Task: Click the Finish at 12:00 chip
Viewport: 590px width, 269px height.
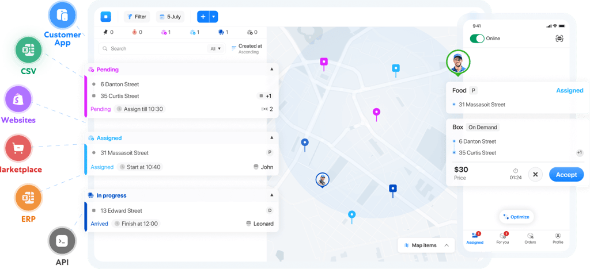Action: point(135,224)
